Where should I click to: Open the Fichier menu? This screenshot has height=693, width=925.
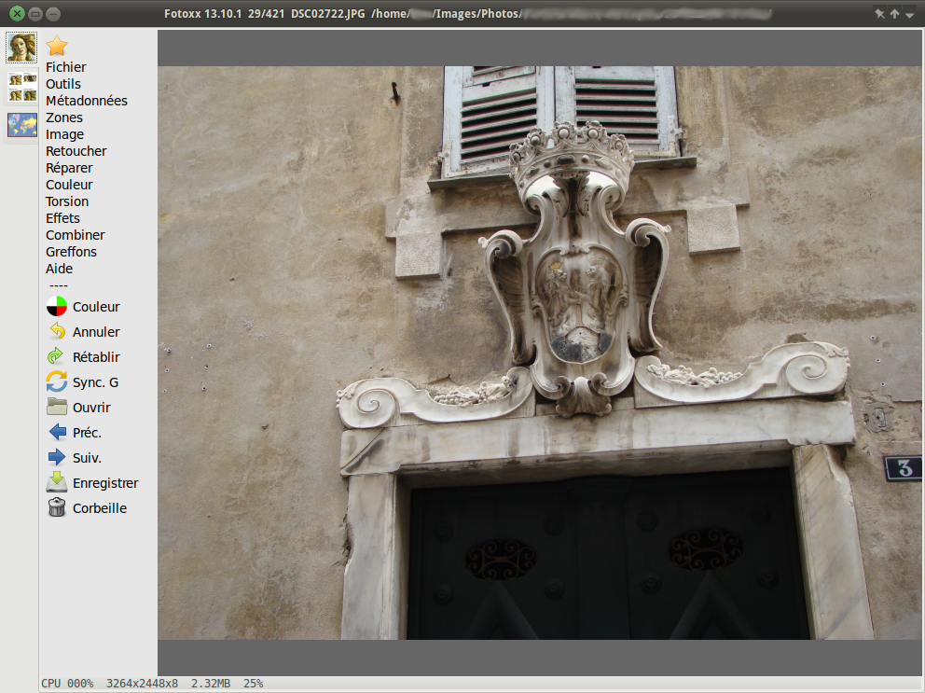tap(65, 67)
